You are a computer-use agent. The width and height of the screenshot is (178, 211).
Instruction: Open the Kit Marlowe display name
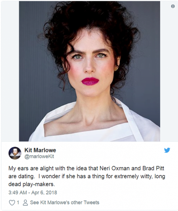40,150
